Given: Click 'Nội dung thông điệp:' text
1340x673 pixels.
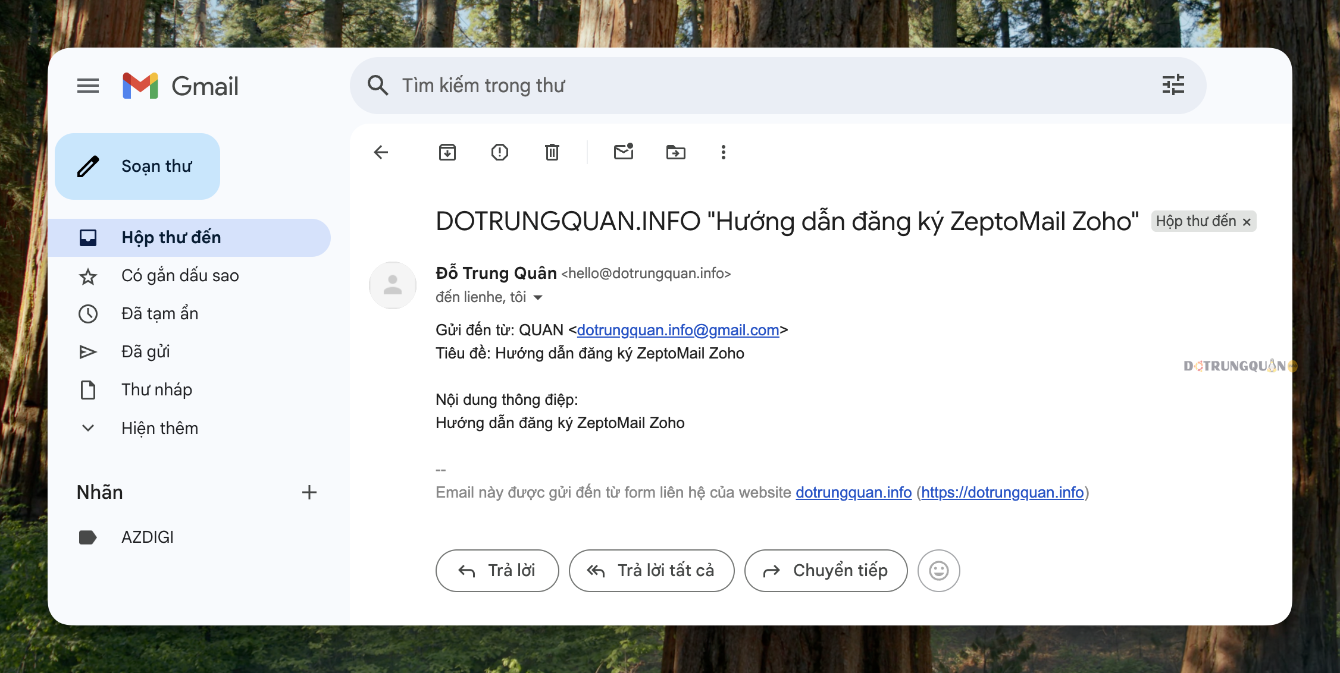Looking at the screenshot, I should [507, 400].
